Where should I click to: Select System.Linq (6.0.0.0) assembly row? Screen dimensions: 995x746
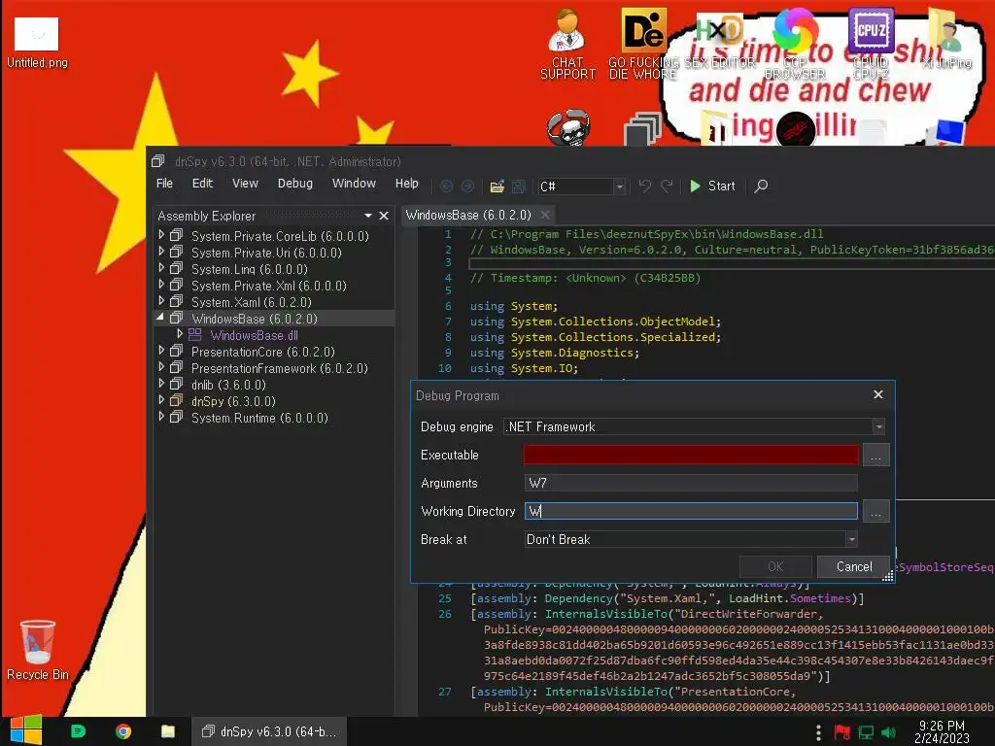[x=250, y=270]
